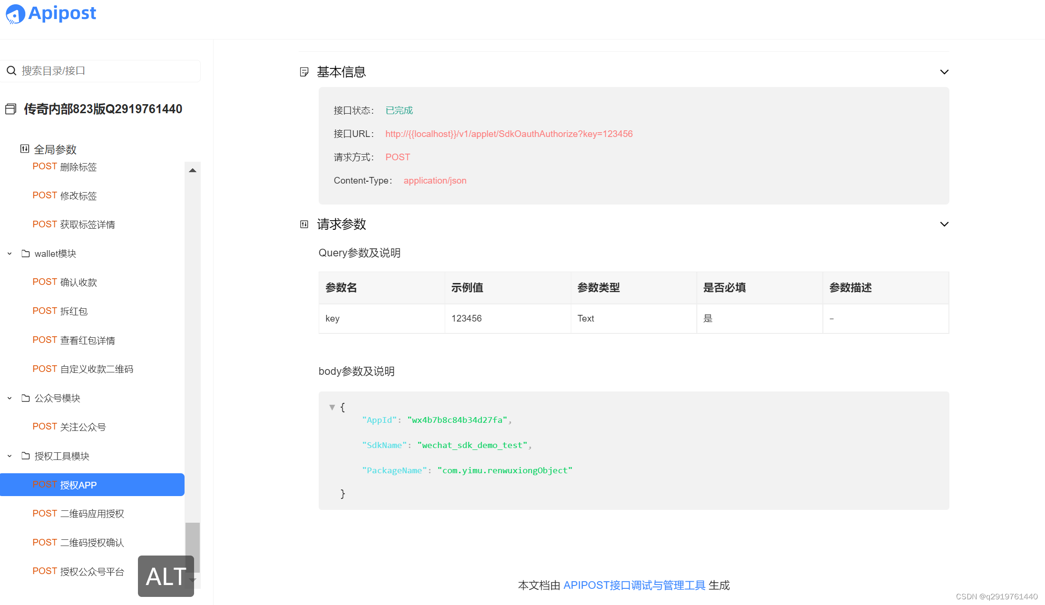Screen dimensions: 1045x605
Task: Click the 是 required cell
Action: [760, 319]
